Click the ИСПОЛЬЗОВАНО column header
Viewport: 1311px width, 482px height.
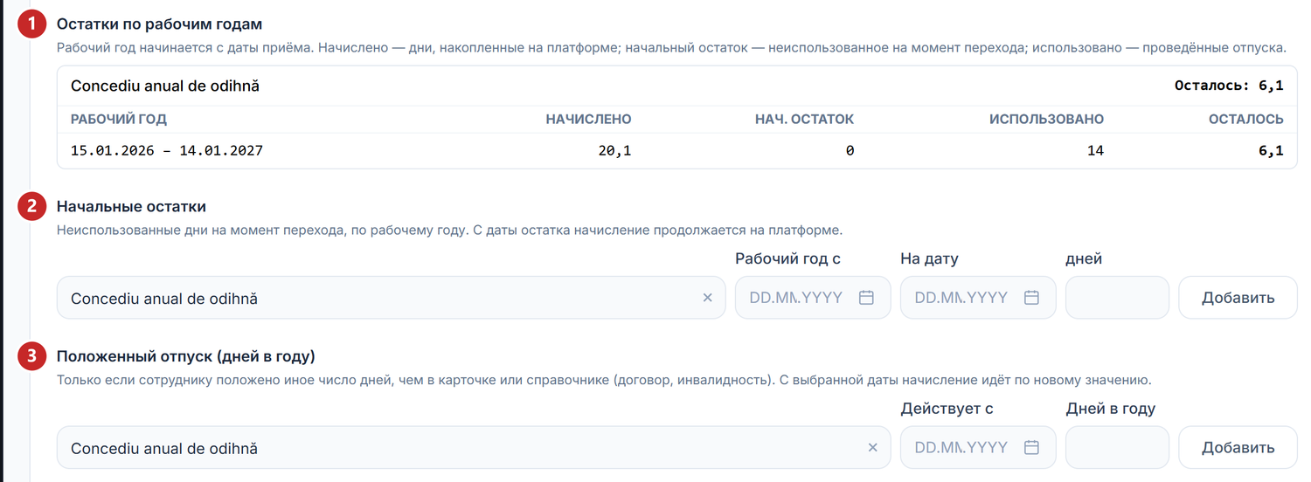pos(1046,120)
